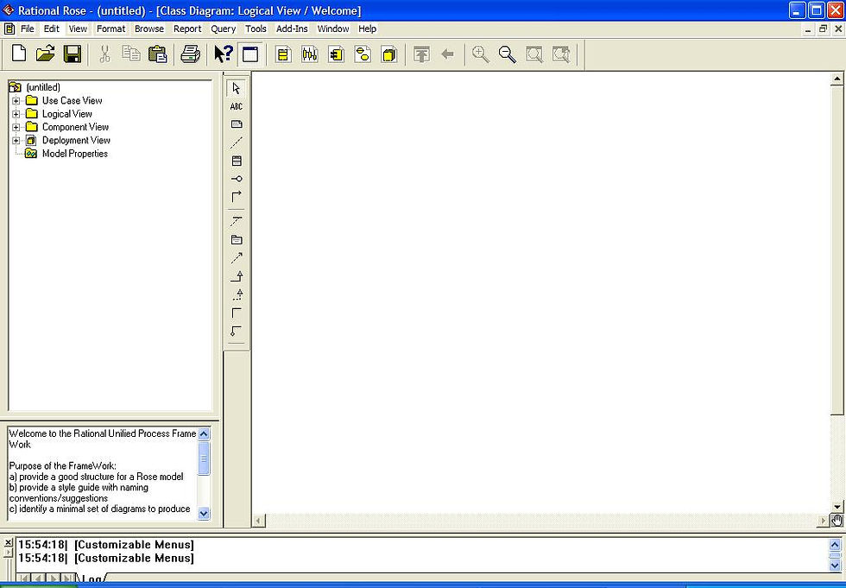This screenshot has width=846, height=588.
Task: Click the Fit in Window icon
Action: [x=534, y=54]
